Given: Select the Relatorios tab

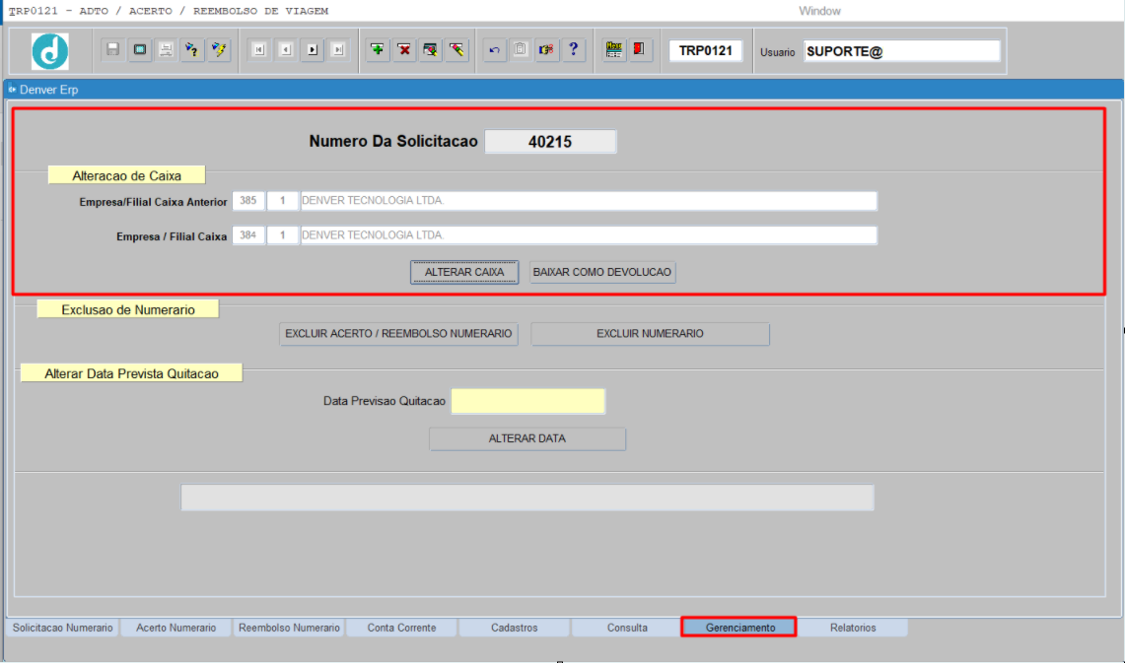Looking at the screenshot, I should [852, 628].
